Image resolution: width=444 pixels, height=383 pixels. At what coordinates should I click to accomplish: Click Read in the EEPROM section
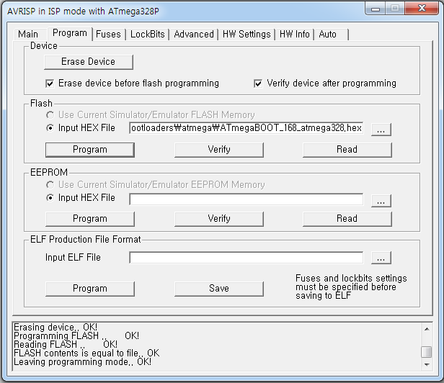(347, 219)
